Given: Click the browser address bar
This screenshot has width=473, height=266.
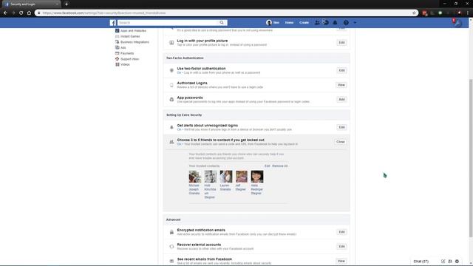Looking at the screenshot, I should click(226, 13).
